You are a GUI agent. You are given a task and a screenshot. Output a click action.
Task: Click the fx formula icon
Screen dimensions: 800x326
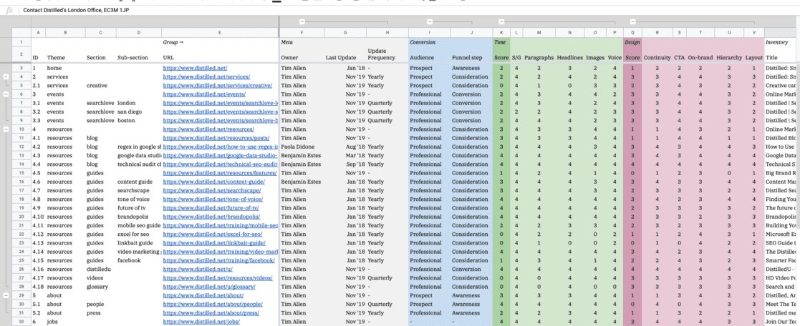point(9,10)
